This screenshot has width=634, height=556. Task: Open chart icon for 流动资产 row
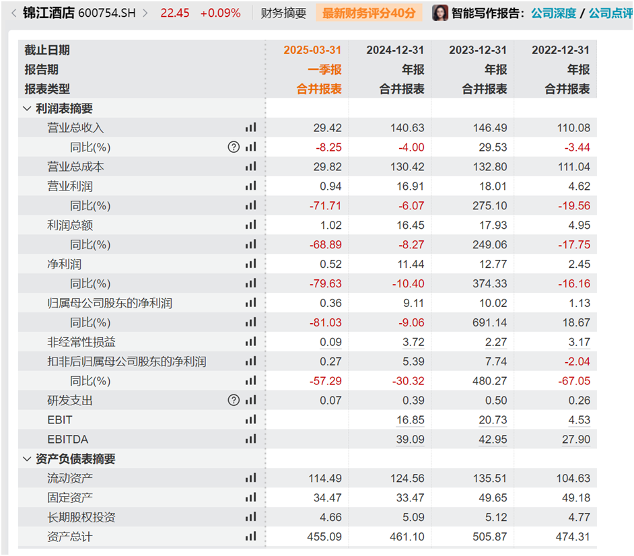pyautogui.click(x=250, y=478)
